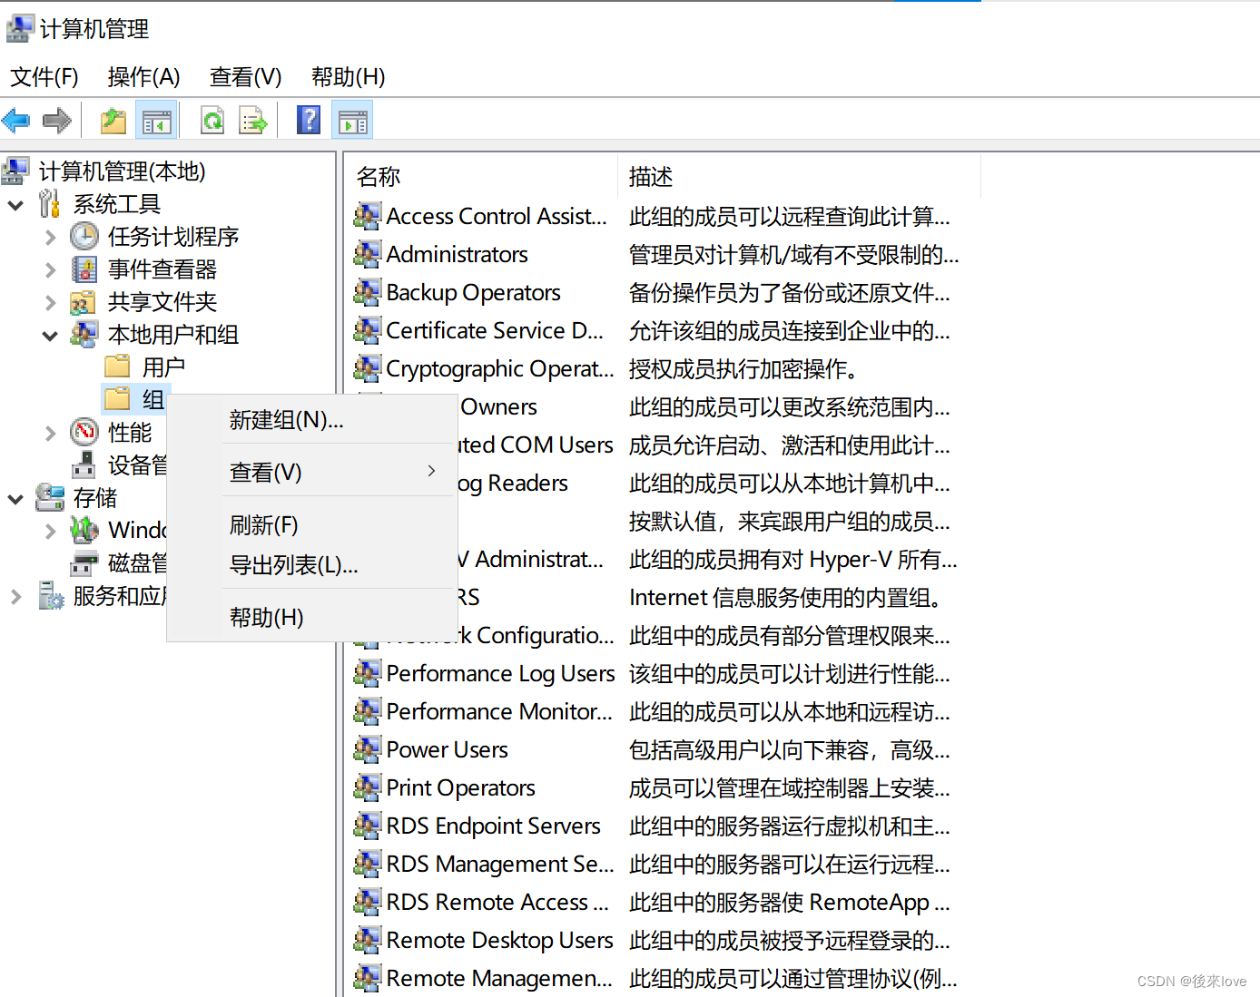
Task: Open the 用户 folder under 本地用户和组
Action: [x=164, y=367]
